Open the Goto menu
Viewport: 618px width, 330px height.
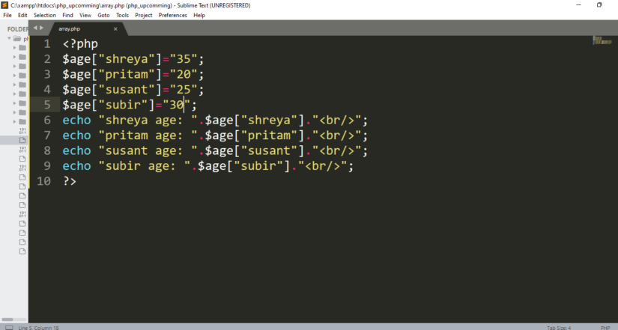pyautogui.click(x=103, y=15)
